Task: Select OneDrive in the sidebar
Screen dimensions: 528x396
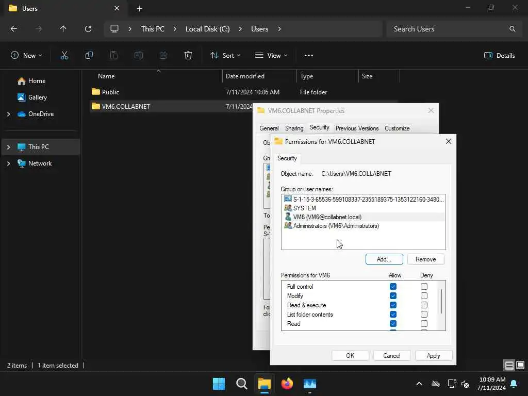Action: click(36, 114)
